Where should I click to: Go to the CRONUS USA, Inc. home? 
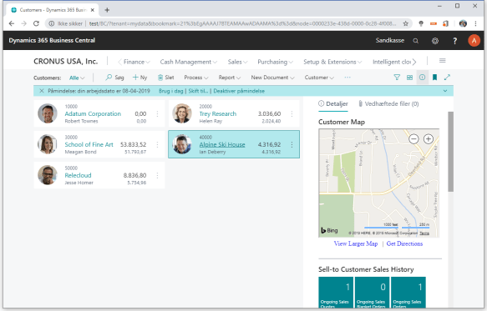tap(65, 62)
